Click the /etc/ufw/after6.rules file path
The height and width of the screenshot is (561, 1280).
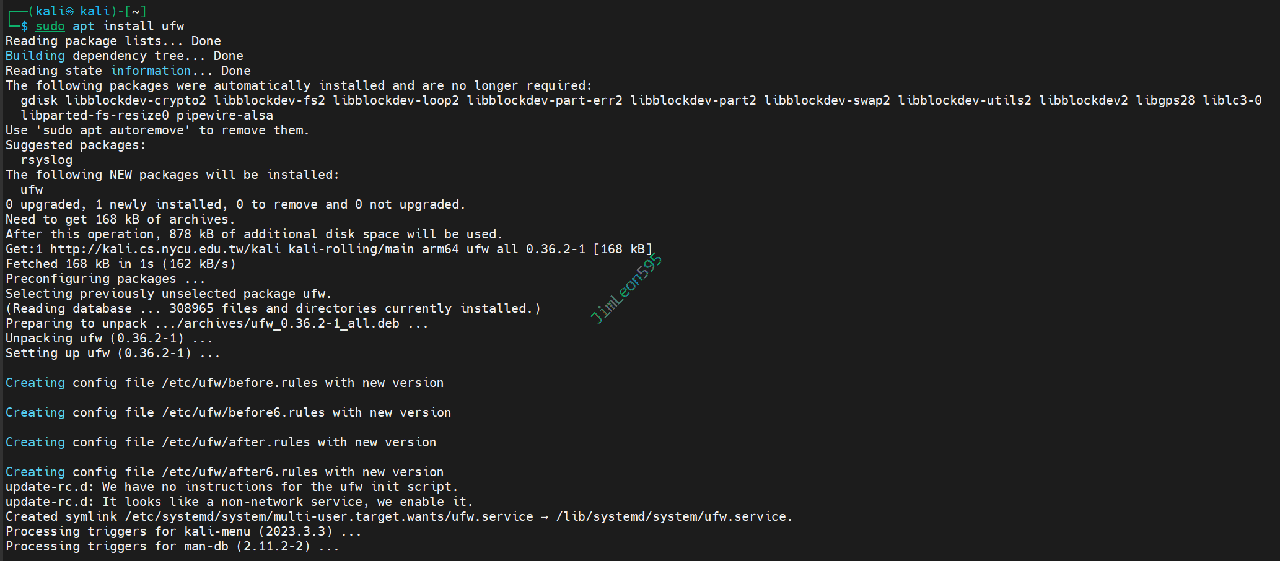point(240,472)
